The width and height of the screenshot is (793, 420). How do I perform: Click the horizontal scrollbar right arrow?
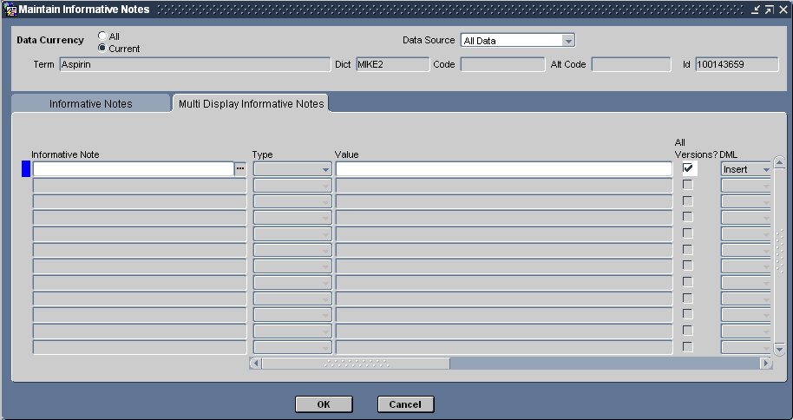[x=767, y=363]
